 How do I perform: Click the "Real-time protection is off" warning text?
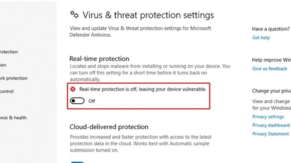tap(143, 89)
